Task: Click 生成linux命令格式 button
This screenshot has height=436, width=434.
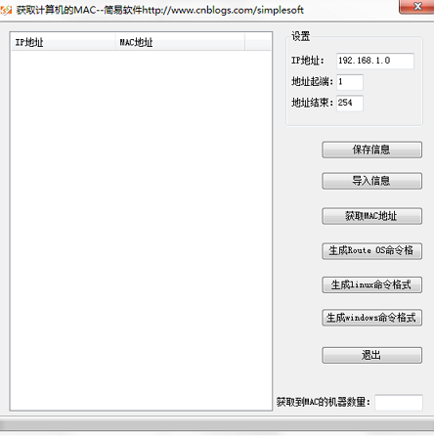Action: point(371,284)
